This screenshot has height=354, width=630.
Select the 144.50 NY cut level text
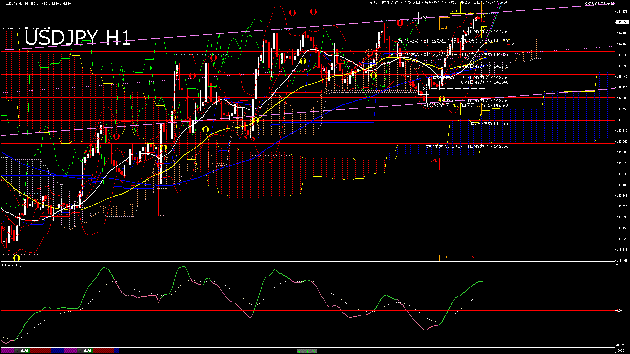(x=483, y=32)
